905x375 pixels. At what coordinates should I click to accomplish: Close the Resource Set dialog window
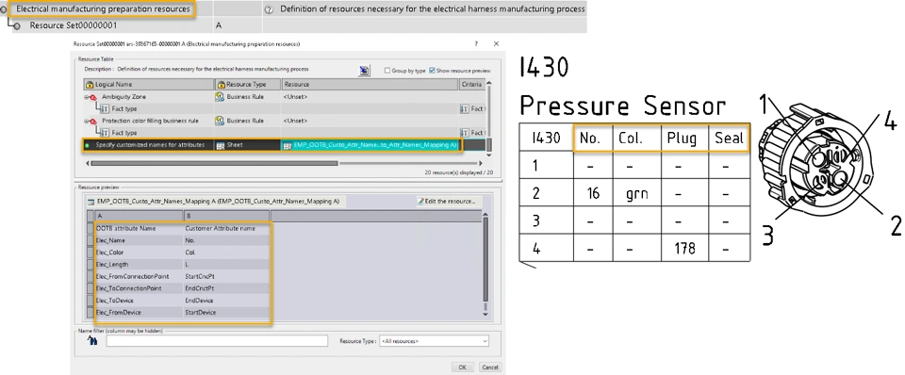(x=496, y=44)
